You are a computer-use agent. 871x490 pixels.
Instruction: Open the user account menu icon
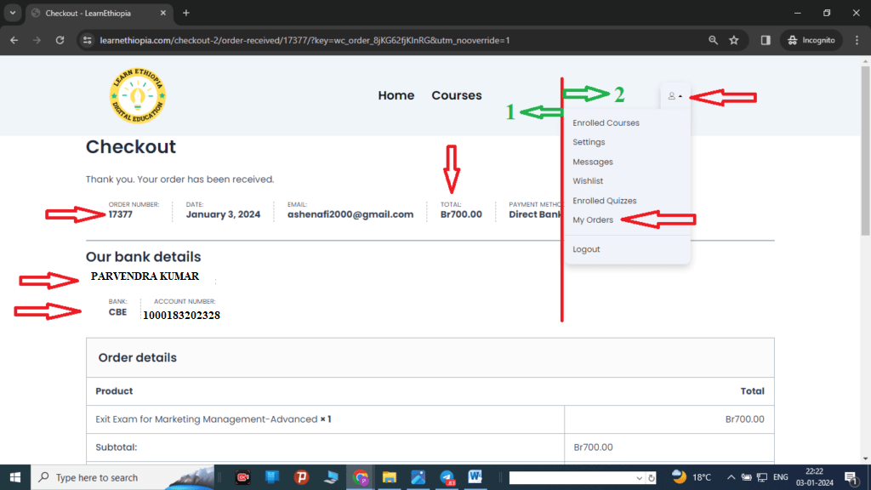click(x=675, y=96)
